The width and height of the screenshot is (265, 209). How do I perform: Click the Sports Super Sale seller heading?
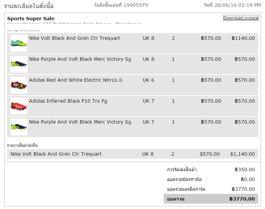point(31,19)
